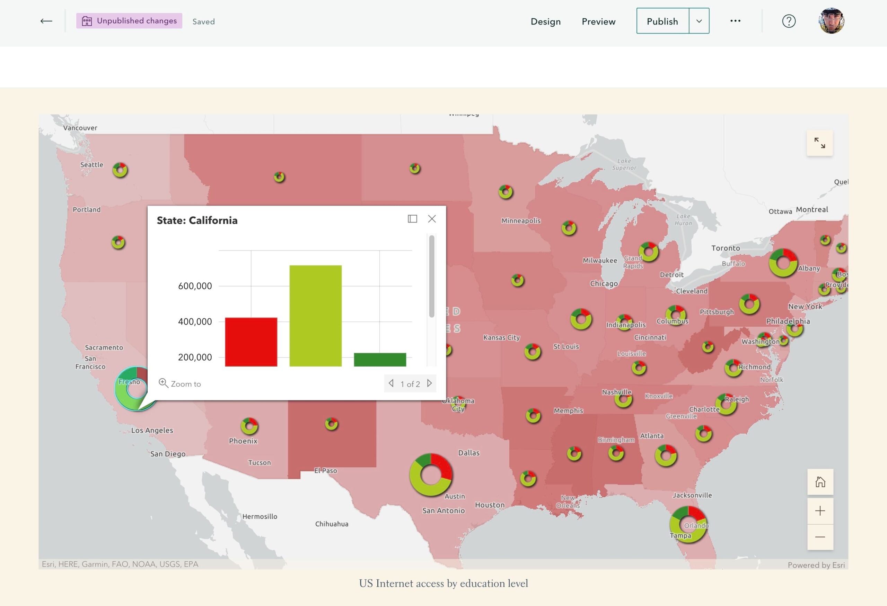Open the Help question mark icon
The height and width of the screenshot is (606, 887).
[x=789, y=21]
